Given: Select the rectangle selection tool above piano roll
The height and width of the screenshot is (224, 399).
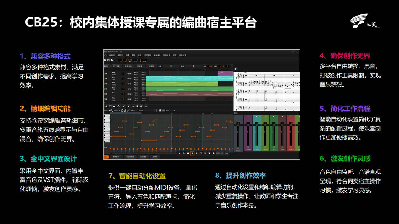Looking at the screenshot, I should 110,106.
